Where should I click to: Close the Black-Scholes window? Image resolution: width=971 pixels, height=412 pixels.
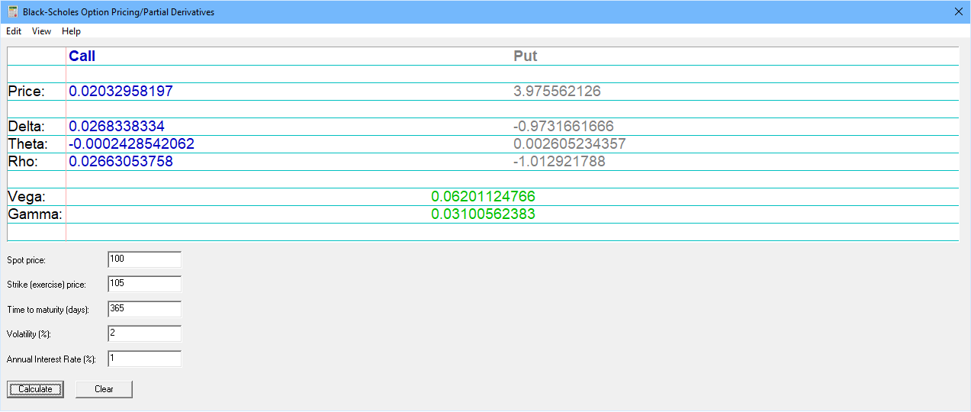[959, 11]
